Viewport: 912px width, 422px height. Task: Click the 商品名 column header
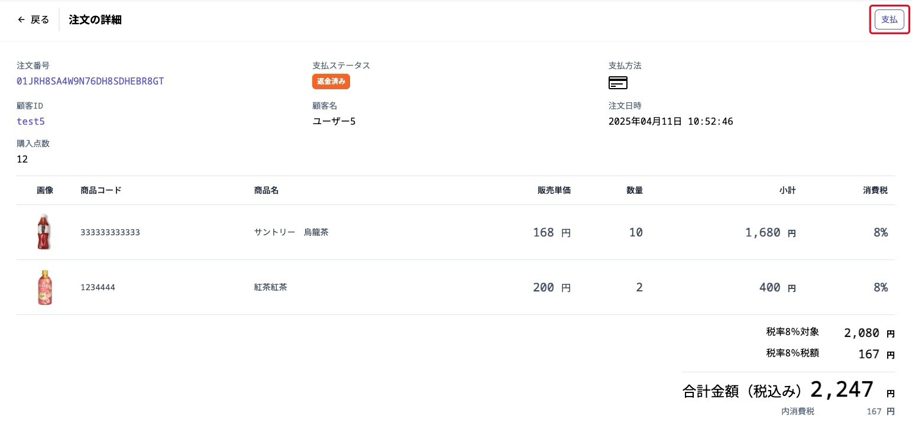click(266, 190)
